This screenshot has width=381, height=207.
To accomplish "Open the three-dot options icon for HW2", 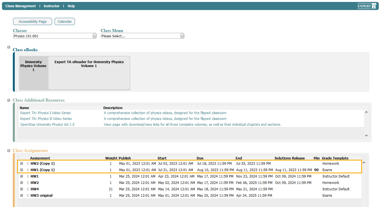I will [28, 183].
